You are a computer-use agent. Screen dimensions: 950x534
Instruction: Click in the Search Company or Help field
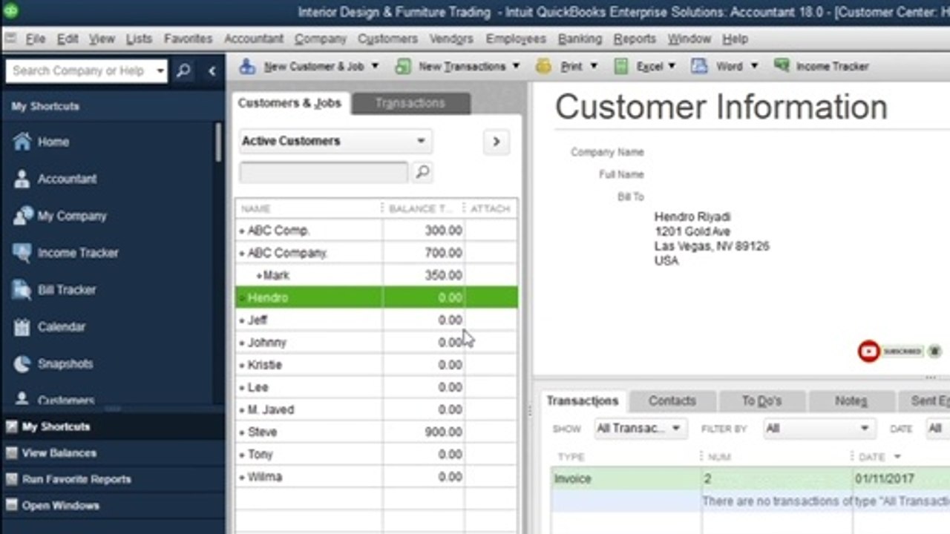tap(79, 71)
